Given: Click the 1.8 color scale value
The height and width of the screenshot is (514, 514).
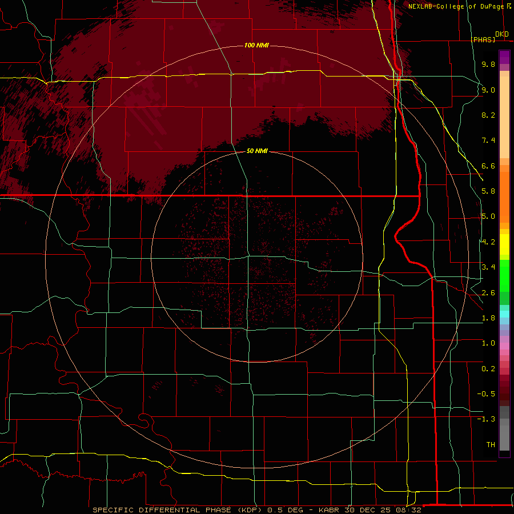Looking at the screenshot, I should coord(488,318).
